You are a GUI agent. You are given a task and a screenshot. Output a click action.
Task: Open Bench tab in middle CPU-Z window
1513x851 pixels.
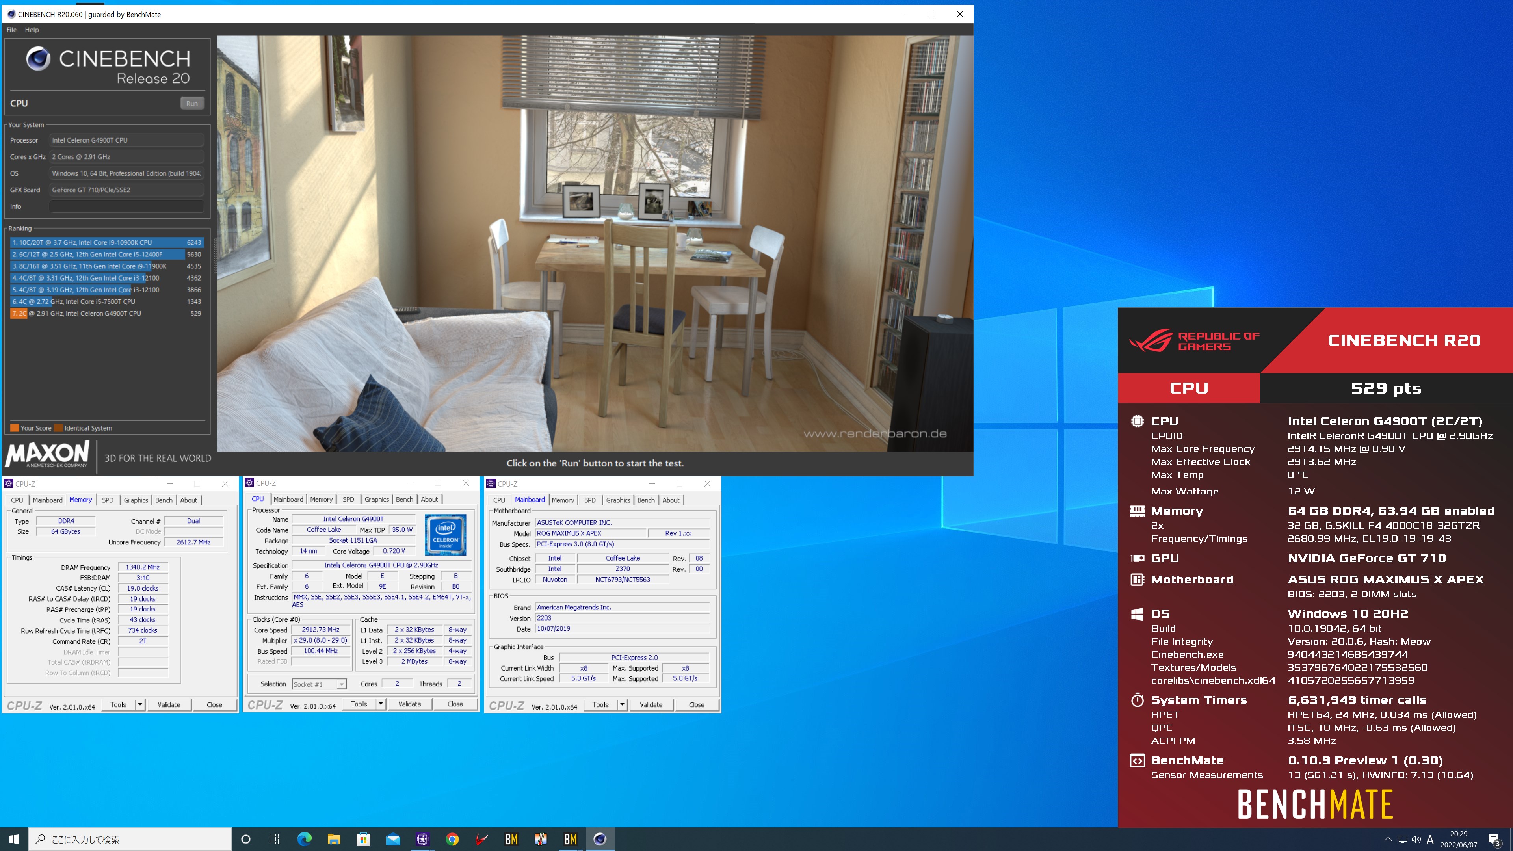click(x=404, y=500)
